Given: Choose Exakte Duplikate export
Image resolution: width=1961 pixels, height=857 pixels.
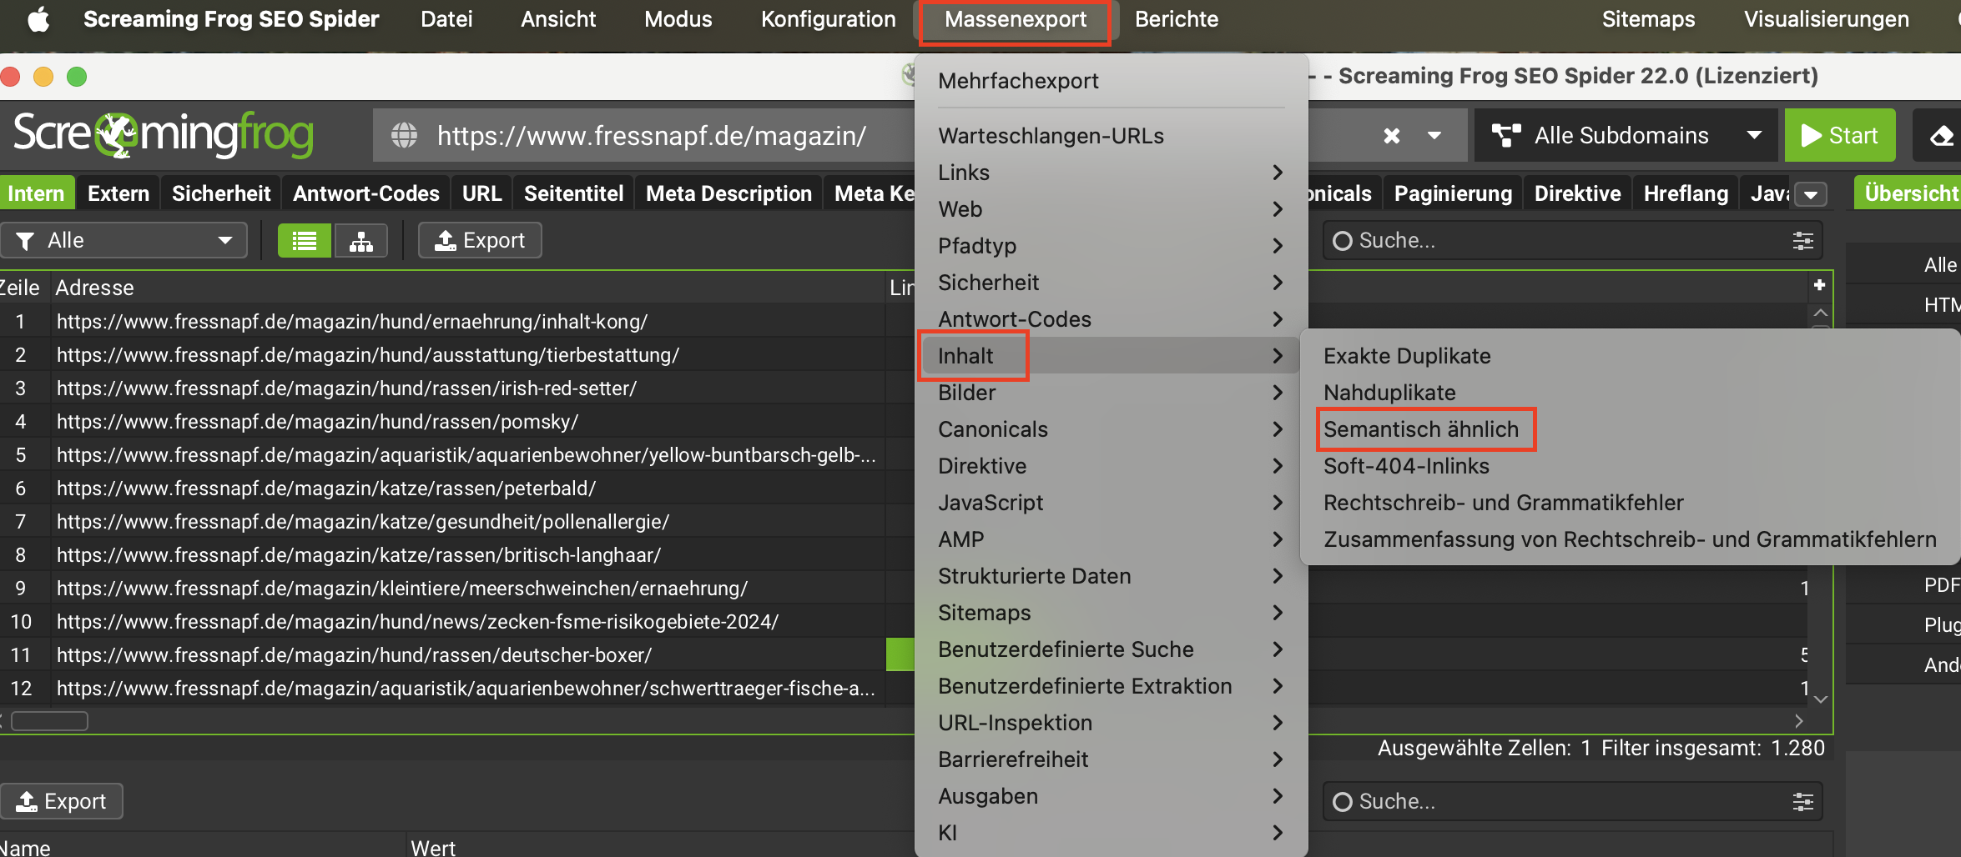Looking at the screenshot, I should (x=1407, y=356).
